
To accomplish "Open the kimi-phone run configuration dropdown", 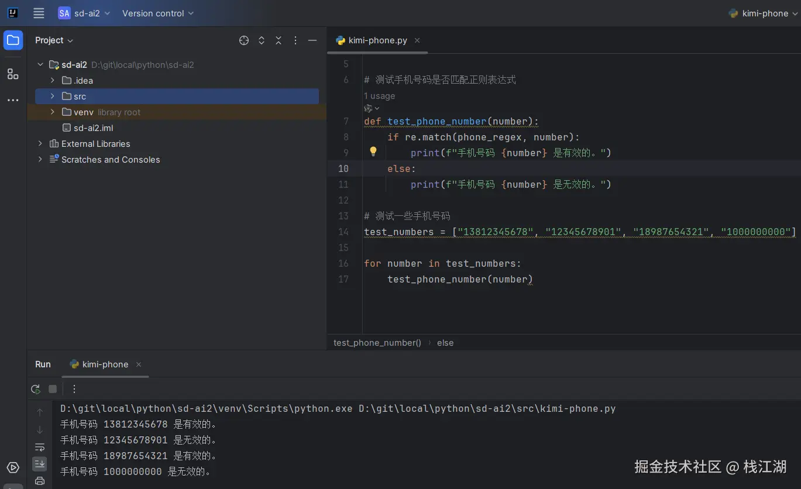I will 764,13.
